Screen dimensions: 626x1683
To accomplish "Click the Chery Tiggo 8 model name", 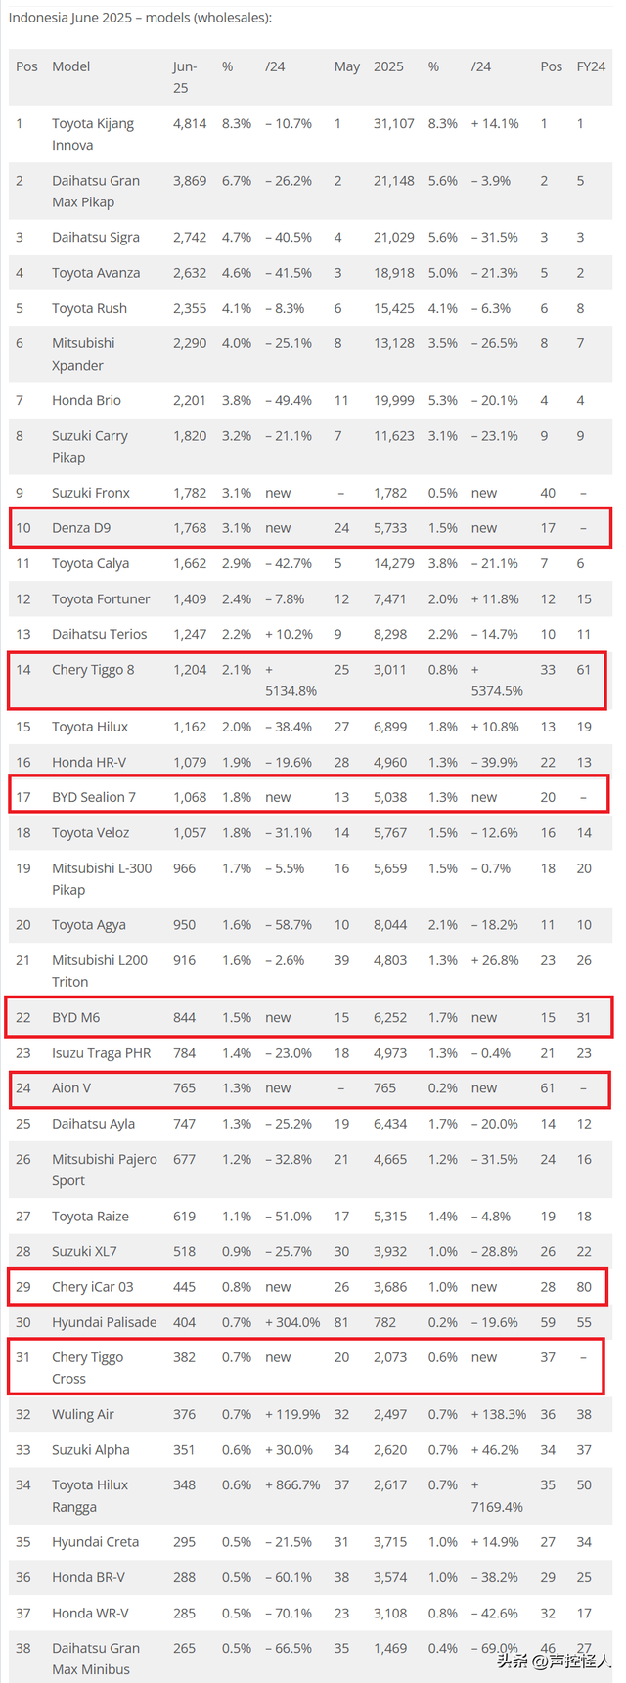I will coord(93,670).
